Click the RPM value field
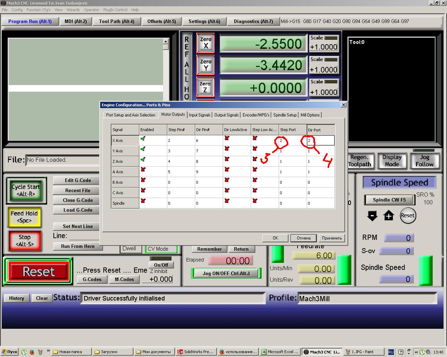Screen dimensions: 447x357 click(x=399, y=238)
